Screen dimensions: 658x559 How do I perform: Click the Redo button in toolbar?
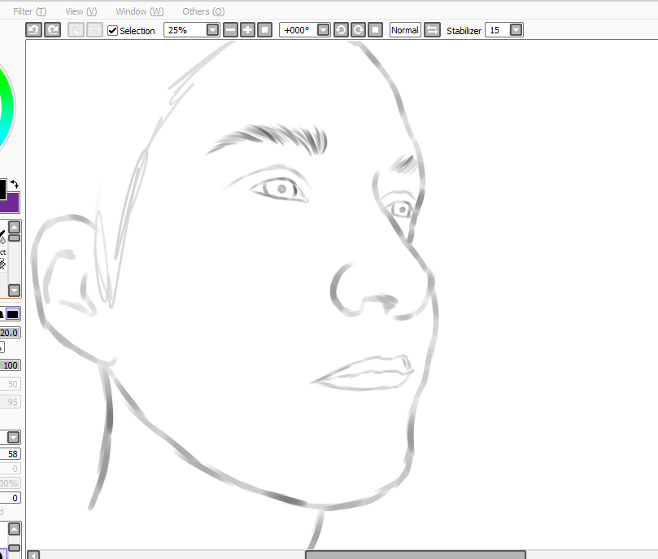52,30
